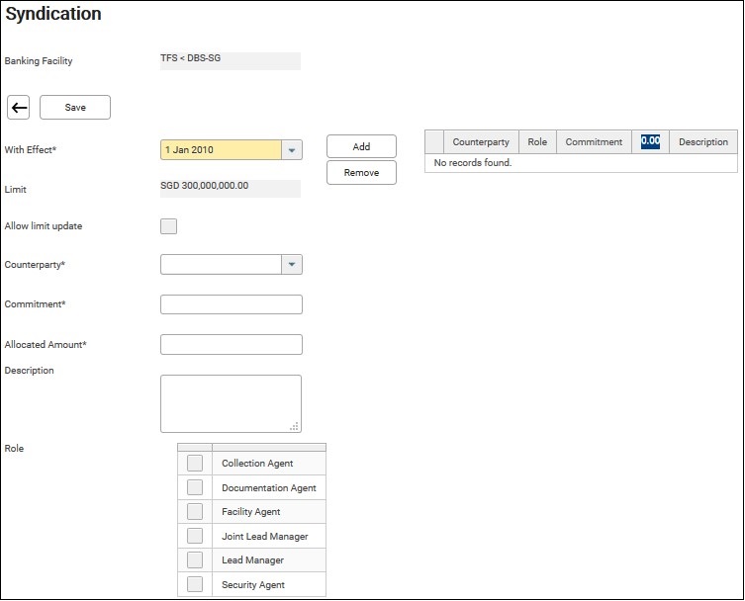This screenshot has height=601, width=745.
Task: Click the Save button
Action: coord(75,107)
